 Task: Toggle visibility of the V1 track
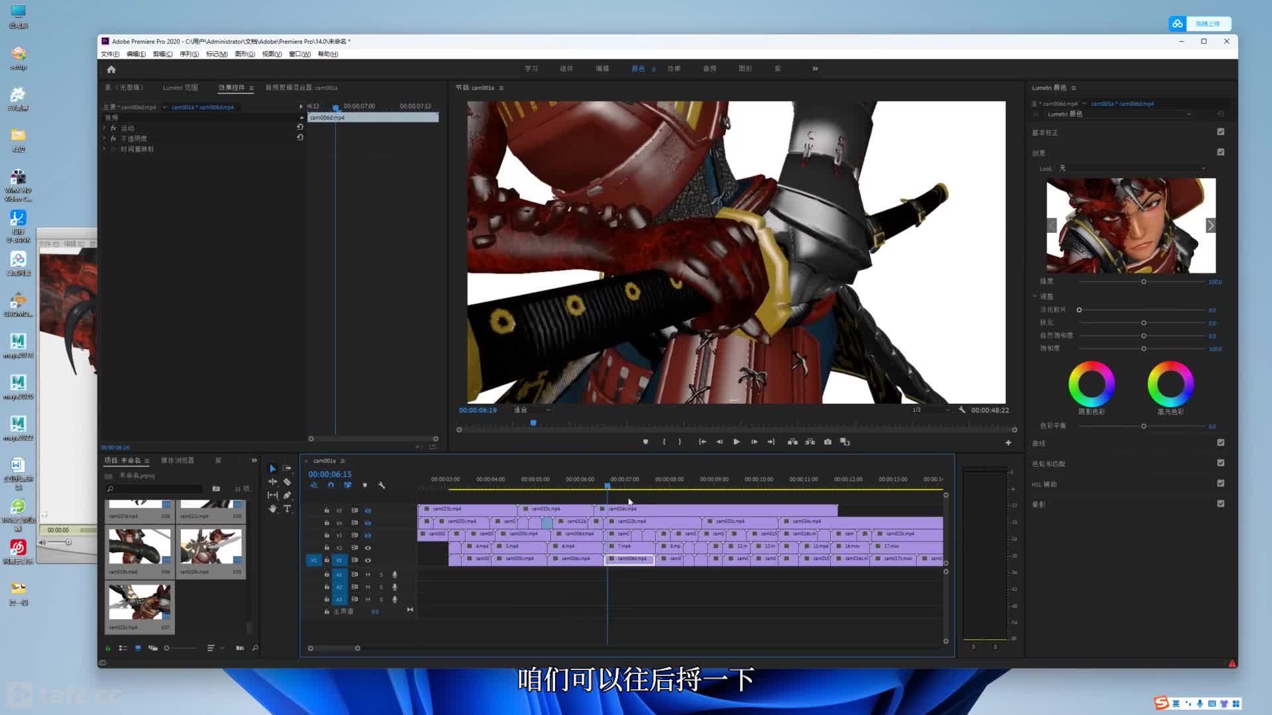tap(368, 560)
